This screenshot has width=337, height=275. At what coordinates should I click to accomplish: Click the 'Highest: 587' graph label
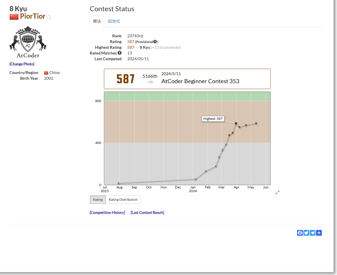coord(213,119)
